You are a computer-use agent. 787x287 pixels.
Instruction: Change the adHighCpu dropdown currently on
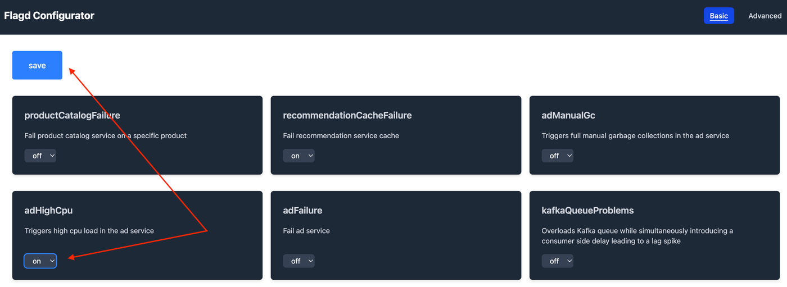(40, 261)
